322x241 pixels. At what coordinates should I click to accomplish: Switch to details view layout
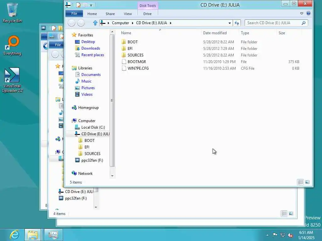(x=300, y=182)
